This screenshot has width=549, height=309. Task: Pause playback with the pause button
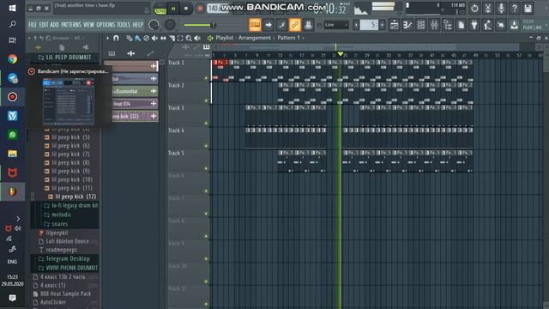tap(173, 9)
